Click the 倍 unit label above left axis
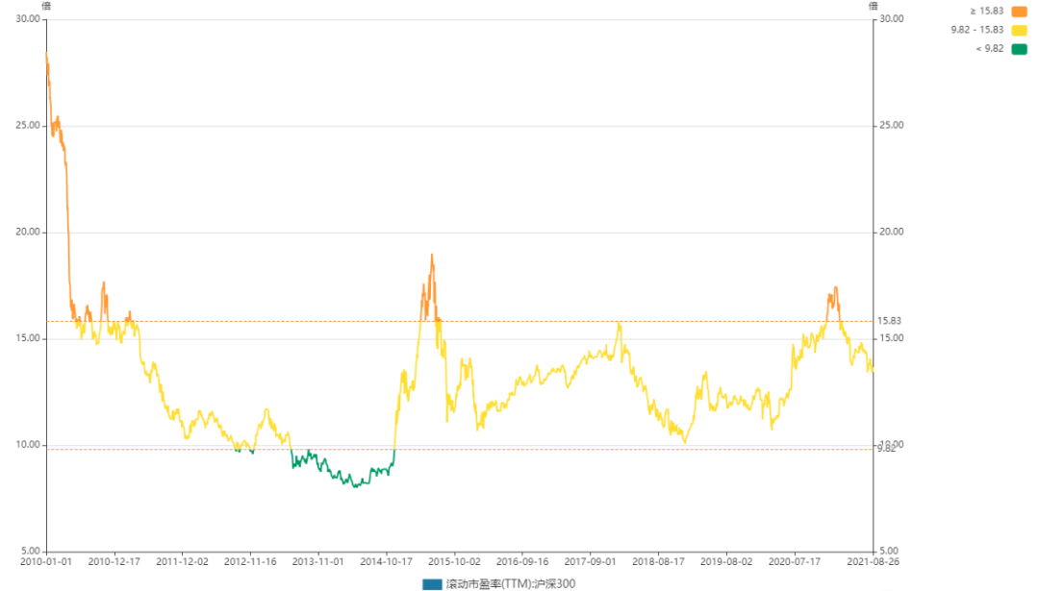This screenshot has width=1039, height=591. pyautogui.click(x=46, y=6)
